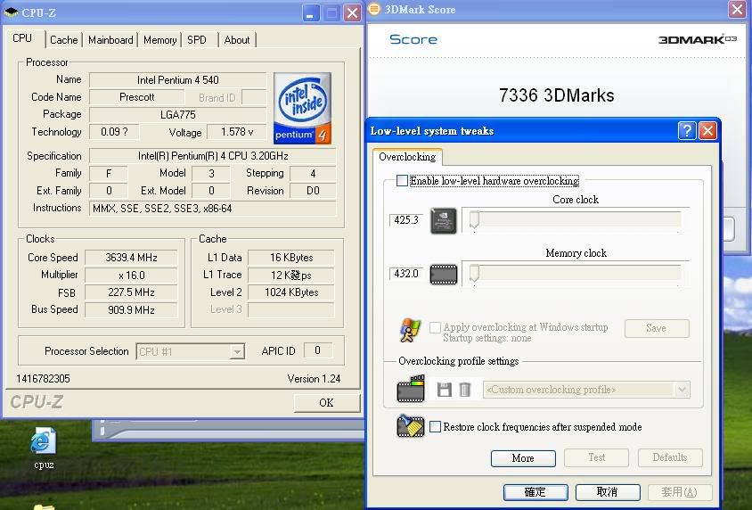Image resolution: width=752 pixels, height=510 pixels.
Task: Click the 3DMark Score title bar icon
Action: [x=374, y=9]
